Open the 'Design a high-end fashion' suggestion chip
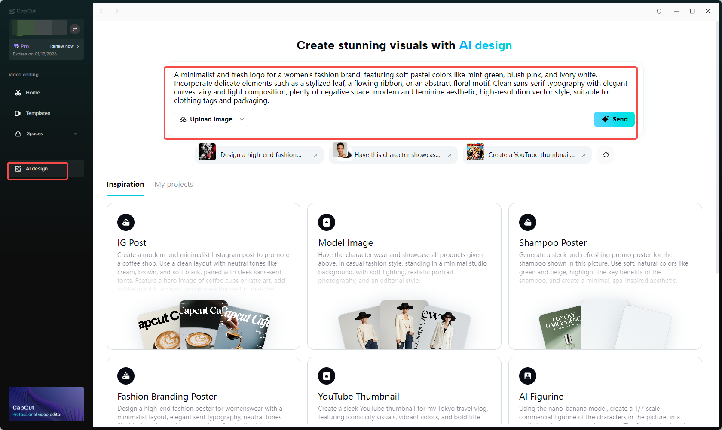Image resolution: width=722 pixels, height=430 pixels. click(x=260, y=154)
